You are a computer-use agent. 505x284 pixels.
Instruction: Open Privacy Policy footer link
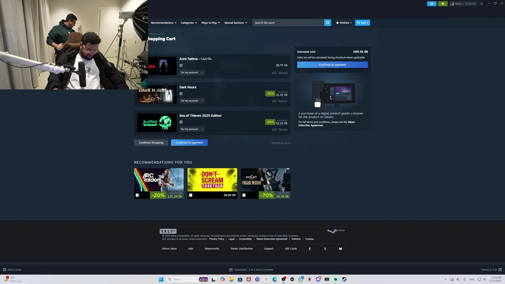tap(217, 239)
